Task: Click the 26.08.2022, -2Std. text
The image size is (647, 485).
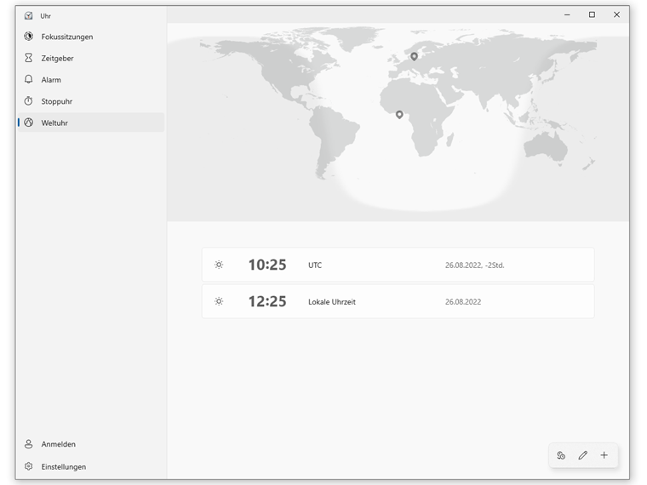Action: coord(474,265)
